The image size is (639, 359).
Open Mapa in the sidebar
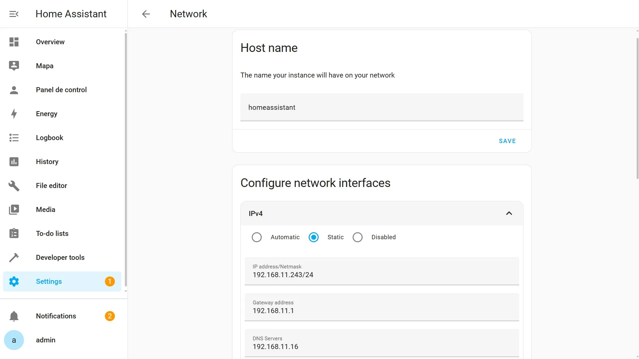[62, 66]
